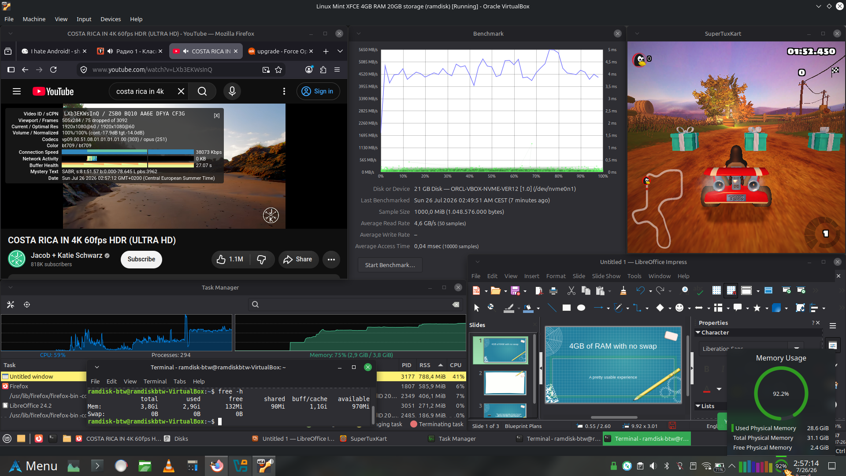Cut selection in Impress toolbar
846x476 pixels.
point(571,290)
